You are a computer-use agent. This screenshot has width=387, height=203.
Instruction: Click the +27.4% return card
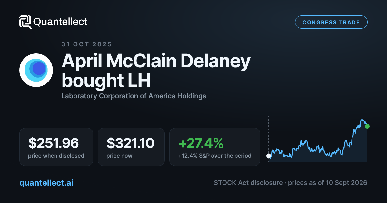coord(215,147)
